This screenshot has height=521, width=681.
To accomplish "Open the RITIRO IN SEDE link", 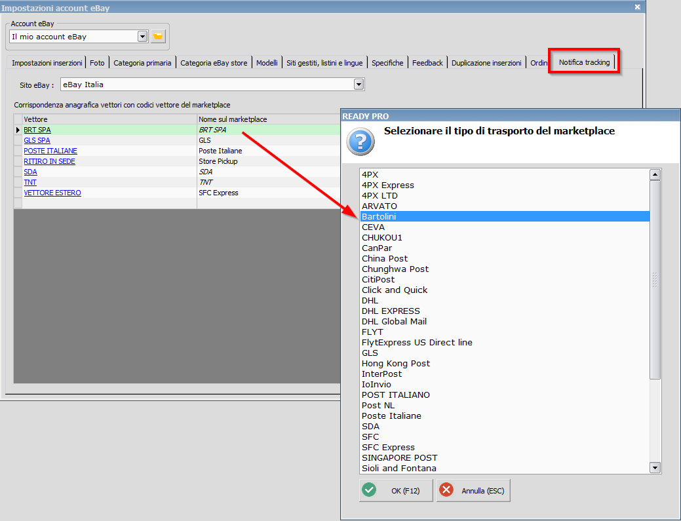I will (50, 161).
